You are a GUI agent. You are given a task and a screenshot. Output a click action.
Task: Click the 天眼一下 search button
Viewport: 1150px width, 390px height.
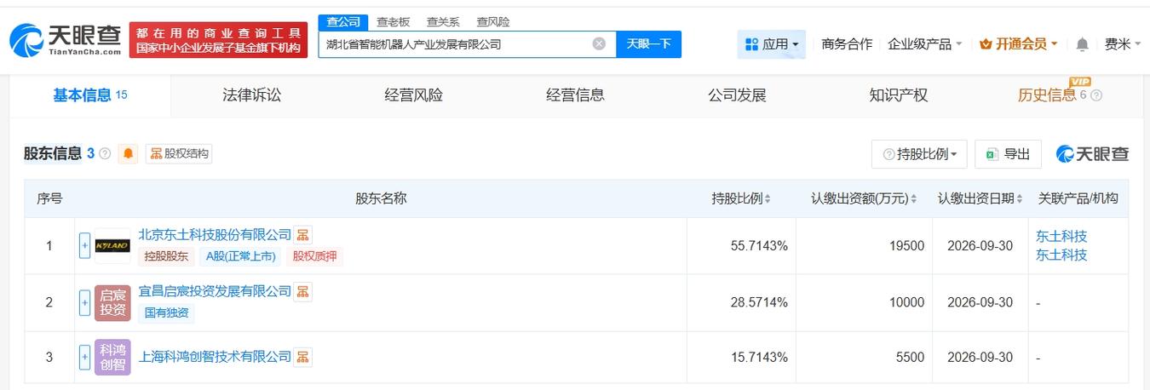(649, 43)
